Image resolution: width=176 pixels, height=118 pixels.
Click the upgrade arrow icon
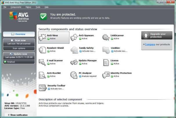(146, 35)
